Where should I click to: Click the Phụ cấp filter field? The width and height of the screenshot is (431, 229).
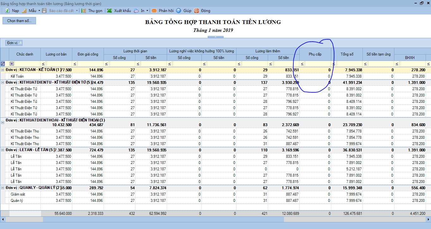click(318, 64)
